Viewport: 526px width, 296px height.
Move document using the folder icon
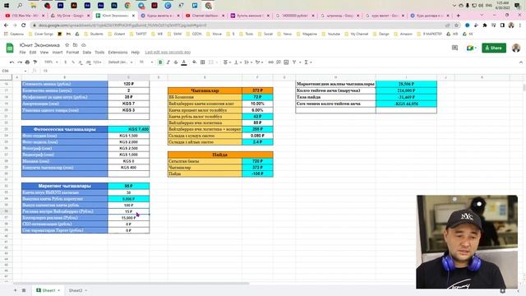pyautogui.click(x=75, y=45)
